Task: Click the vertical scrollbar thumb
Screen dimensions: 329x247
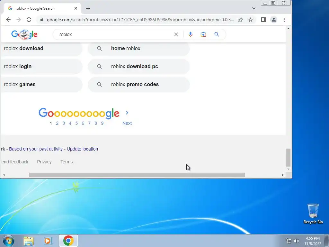Action: point(288,157)
